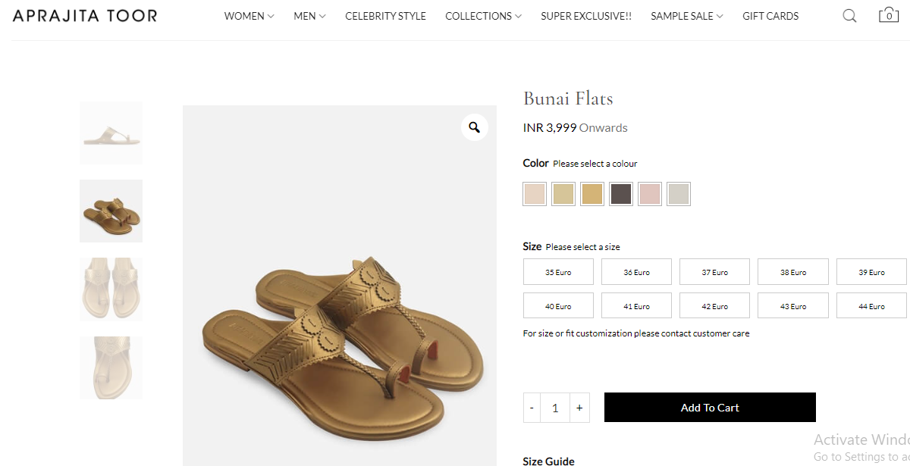Go to Celebrity Style page
Viewport: 910px width, 466px height.
click(x=385, y=16)
